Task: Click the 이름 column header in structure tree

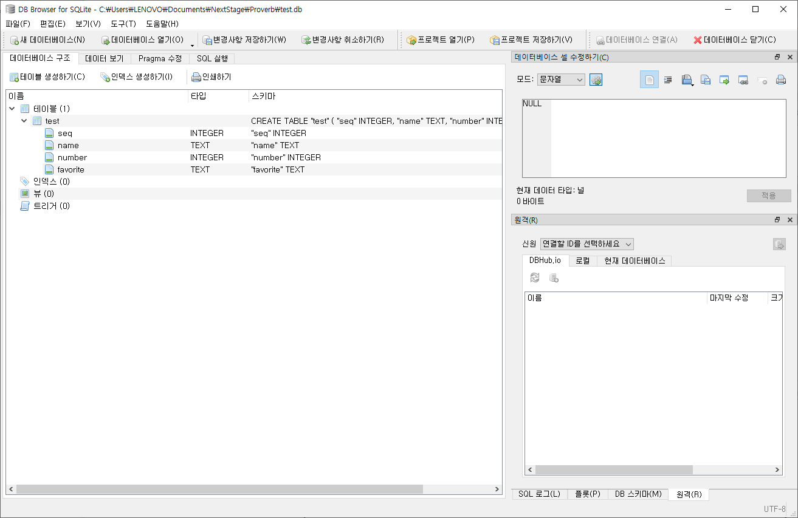Action: coord(97,96)
